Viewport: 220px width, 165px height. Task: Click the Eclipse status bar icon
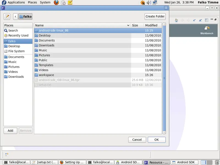coord(7,155)
